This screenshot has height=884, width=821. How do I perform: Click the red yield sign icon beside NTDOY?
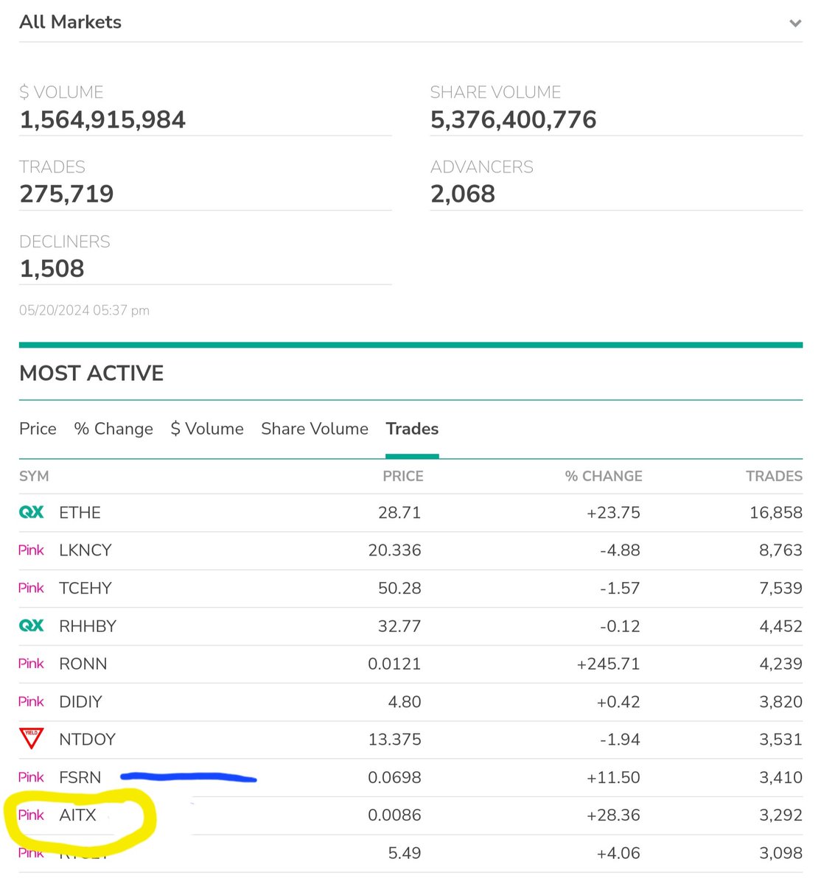tap(32, 738)
